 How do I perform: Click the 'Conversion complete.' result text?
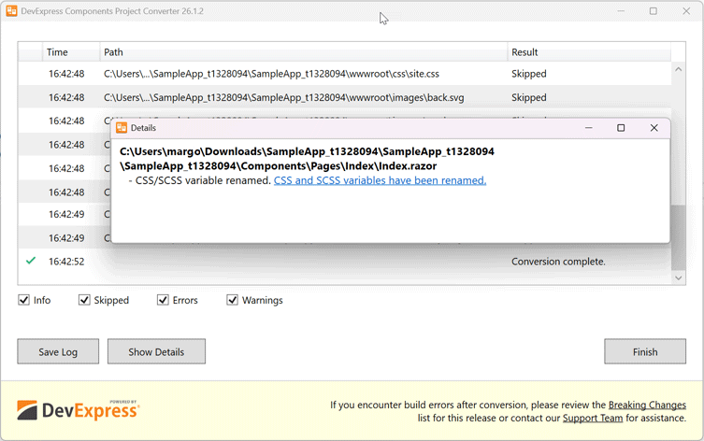point(558,262)
